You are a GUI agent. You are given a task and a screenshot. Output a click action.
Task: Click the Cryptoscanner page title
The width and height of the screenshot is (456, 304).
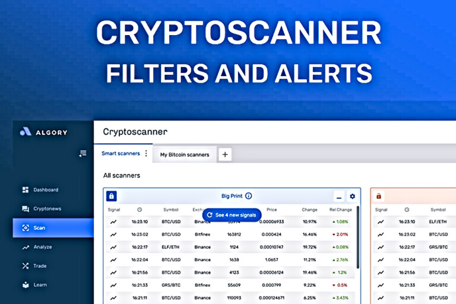[135, 132]
